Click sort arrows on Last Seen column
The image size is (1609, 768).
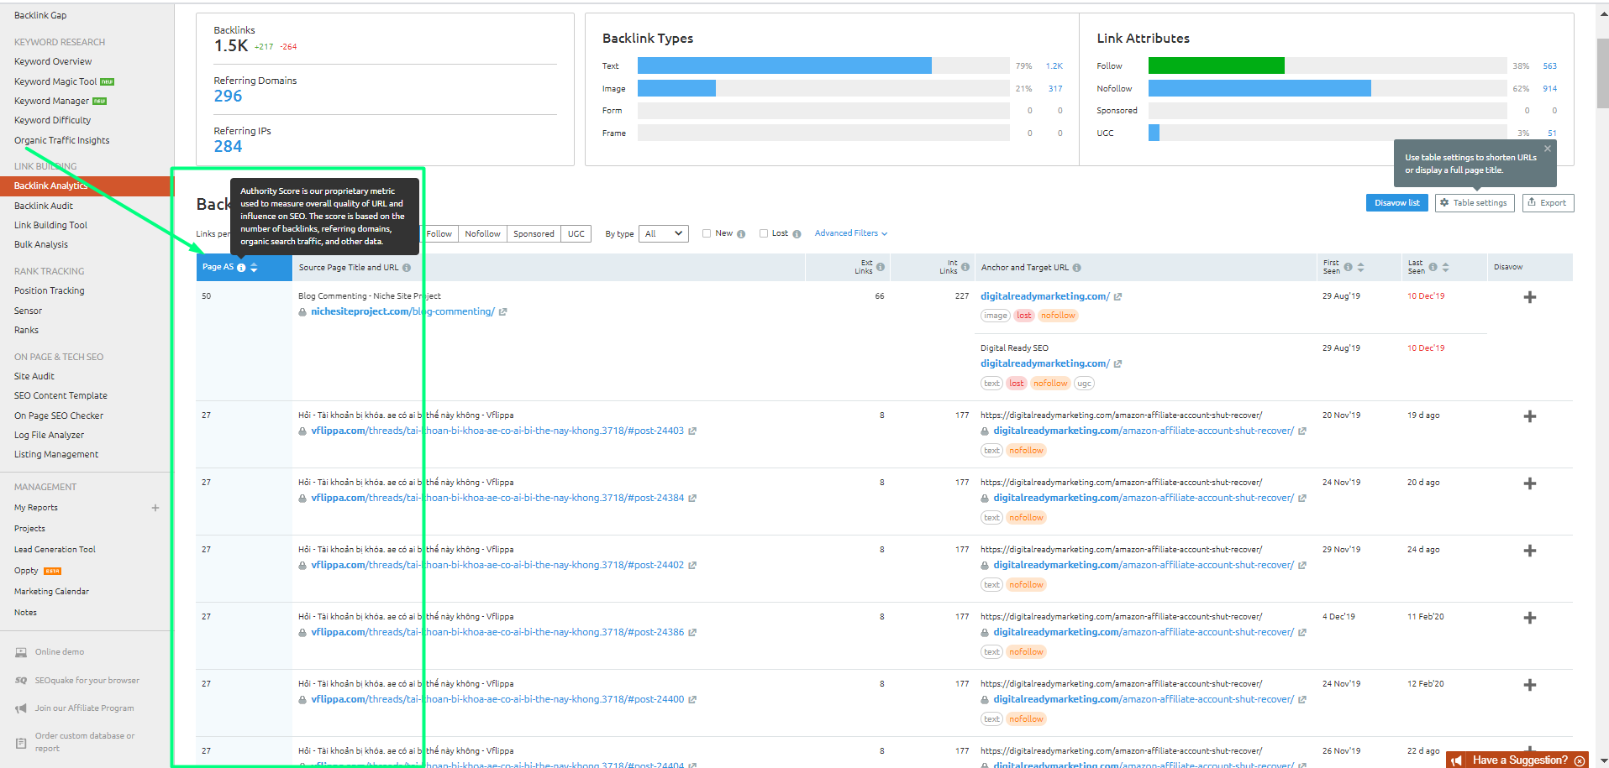(x=1445, y=267)
